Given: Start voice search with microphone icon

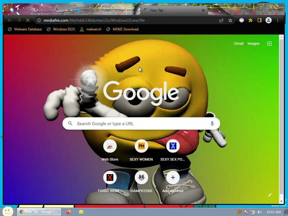Looking at the screenshot, I should point(212,124).
